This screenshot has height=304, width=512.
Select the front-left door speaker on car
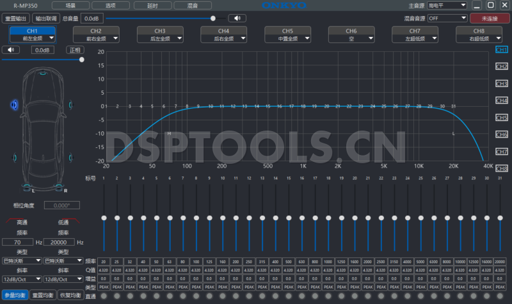[x=14, y=105]
